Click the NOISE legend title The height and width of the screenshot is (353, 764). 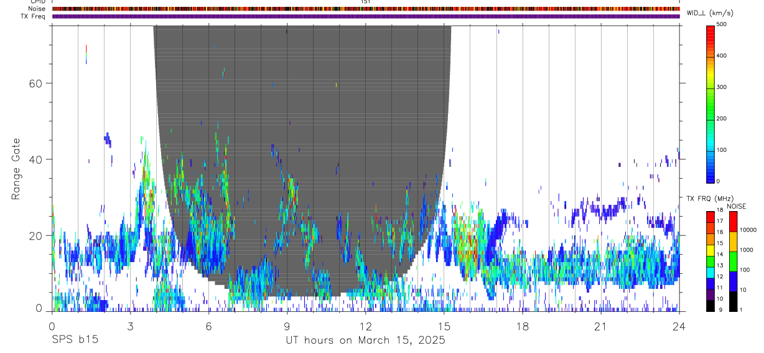click(735, 206)
